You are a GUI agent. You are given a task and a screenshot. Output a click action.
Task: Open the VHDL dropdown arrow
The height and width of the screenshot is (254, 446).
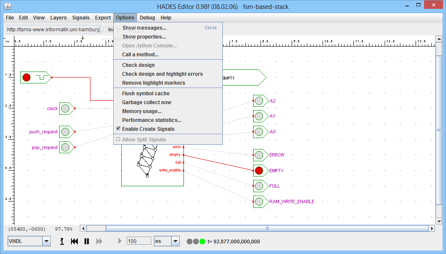click(47, 241)
